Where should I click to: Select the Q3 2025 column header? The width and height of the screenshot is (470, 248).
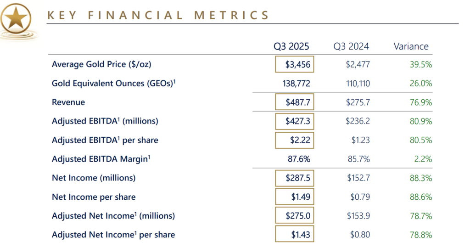coord(291,46)
